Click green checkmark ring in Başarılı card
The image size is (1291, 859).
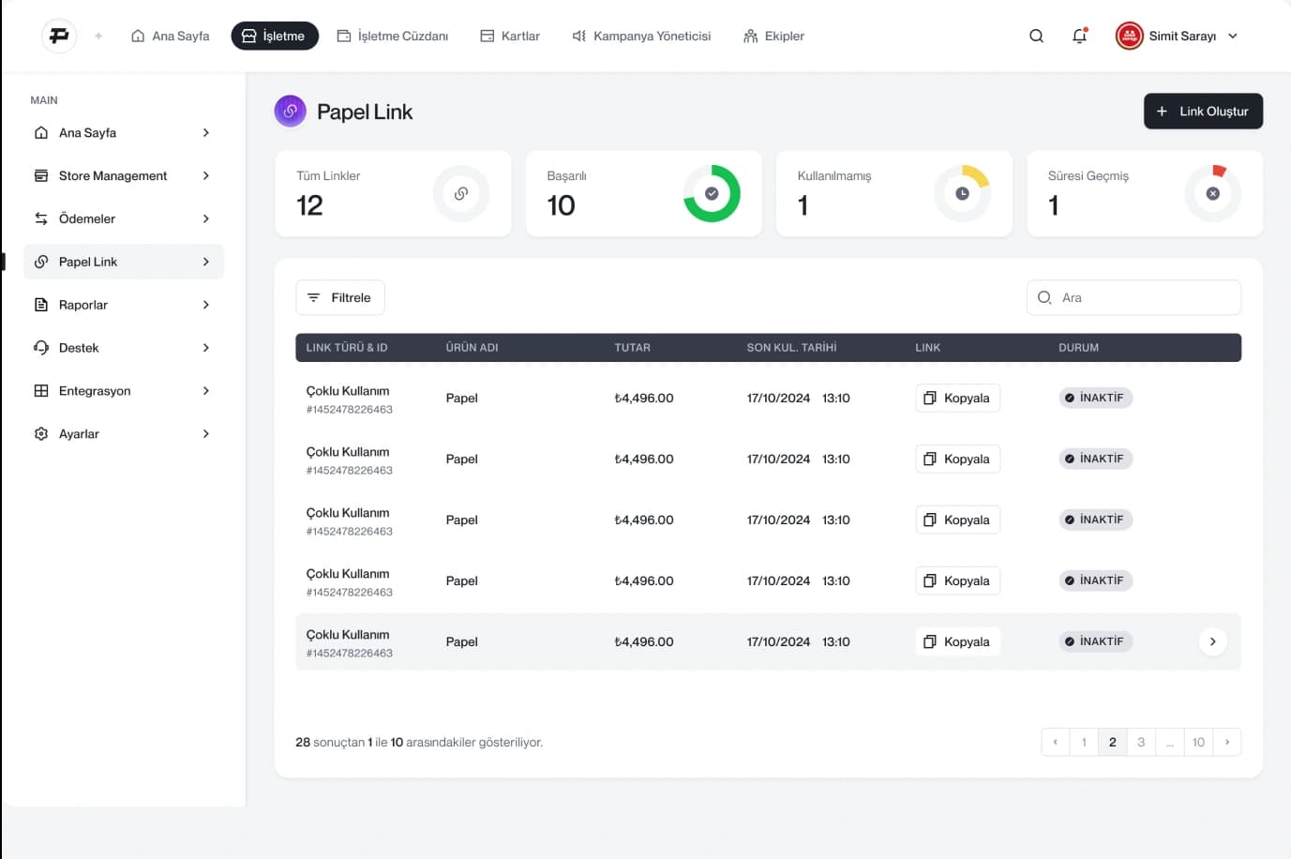(x=712, y=193)
